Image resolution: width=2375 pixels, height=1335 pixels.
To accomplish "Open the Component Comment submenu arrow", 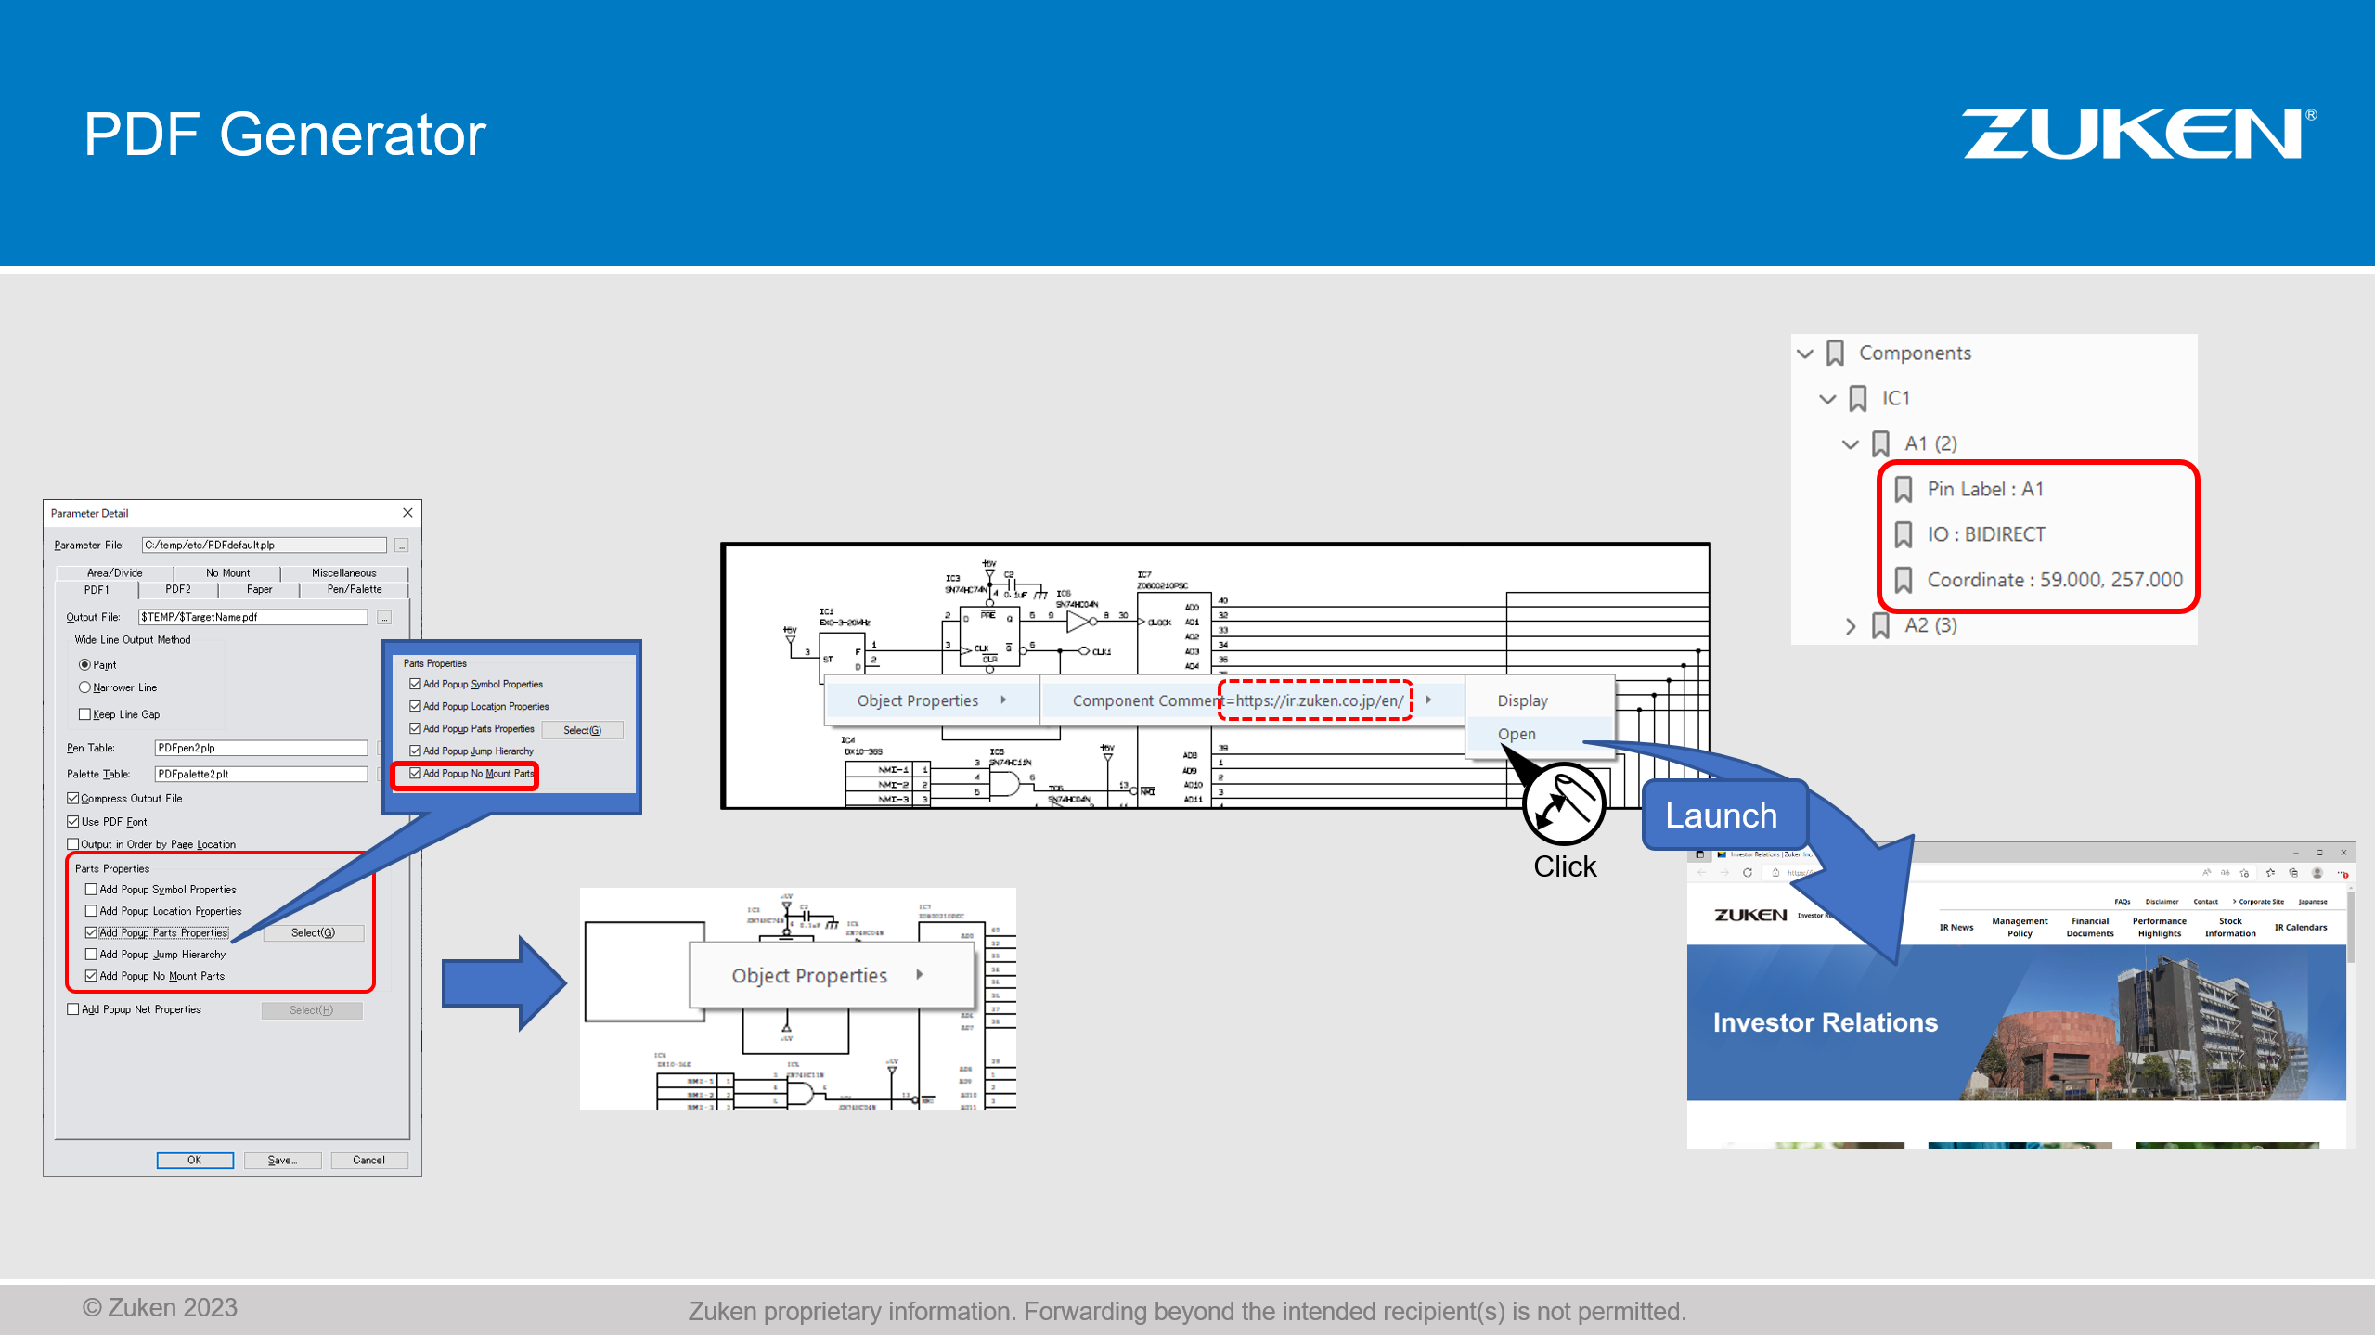I will [1430, 700].
